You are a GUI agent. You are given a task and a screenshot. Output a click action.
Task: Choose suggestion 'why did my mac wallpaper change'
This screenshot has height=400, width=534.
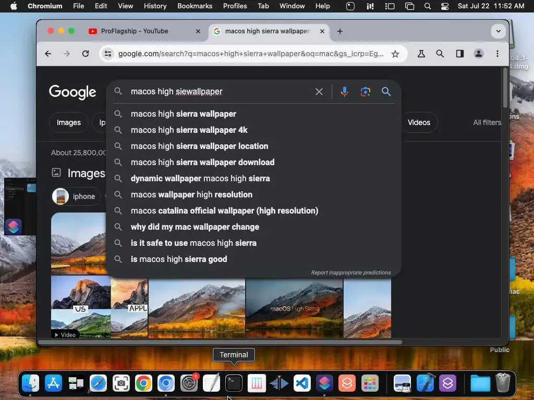click(254, 227)
